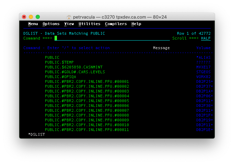Click the DB2P1A+ volume value
Screen dimensions: 234x164
click(x=204, y=91)
